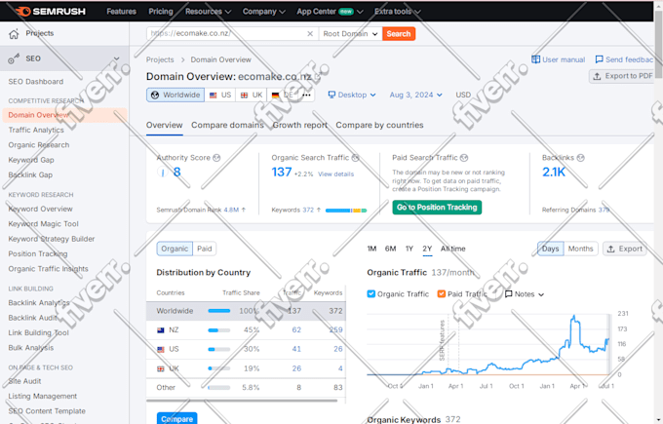
Task: Select Days chart granularity
Action: pyautogui.click(x=551, y=249)
